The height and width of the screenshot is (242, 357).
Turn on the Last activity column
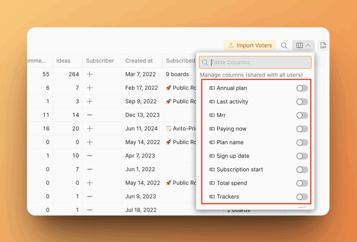pyautogui.click(x=302, y=102)
